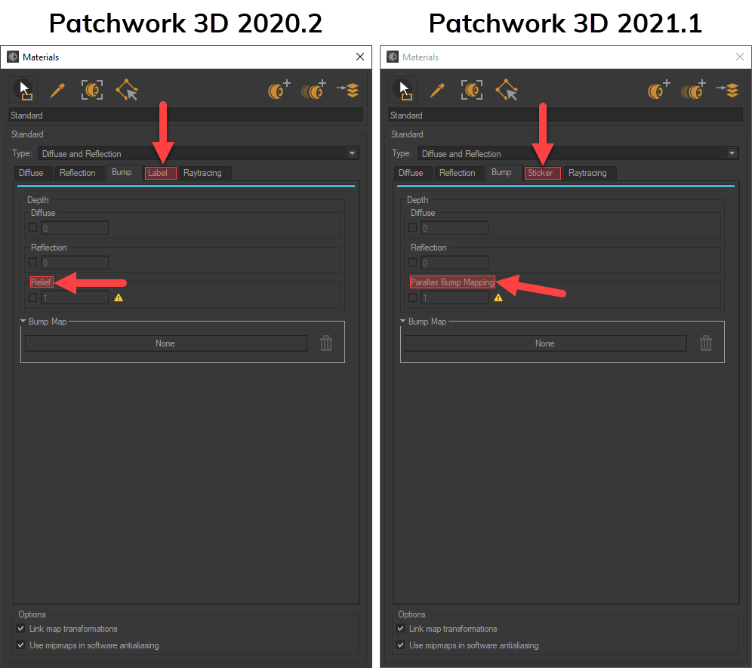752x668 pixels.
Task: Click the Parallax Bump Mapping value field in 2021.1
Action: point(455,298)
